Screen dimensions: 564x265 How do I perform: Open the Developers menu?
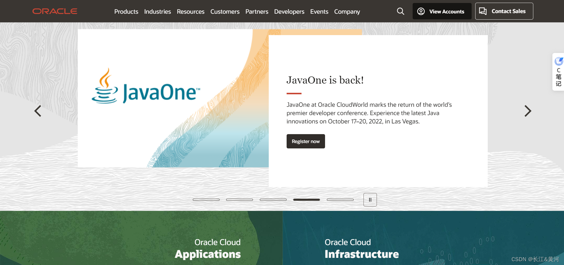[x=289, y=12]
